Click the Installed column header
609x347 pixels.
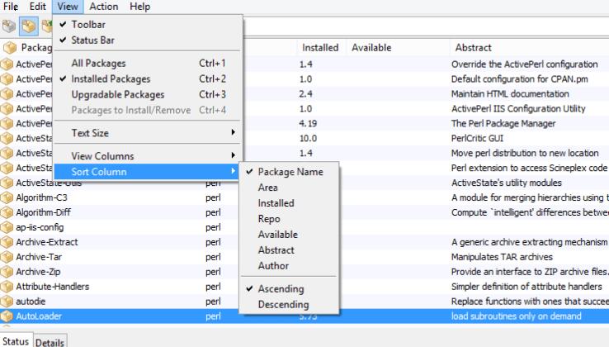(321, 48)
